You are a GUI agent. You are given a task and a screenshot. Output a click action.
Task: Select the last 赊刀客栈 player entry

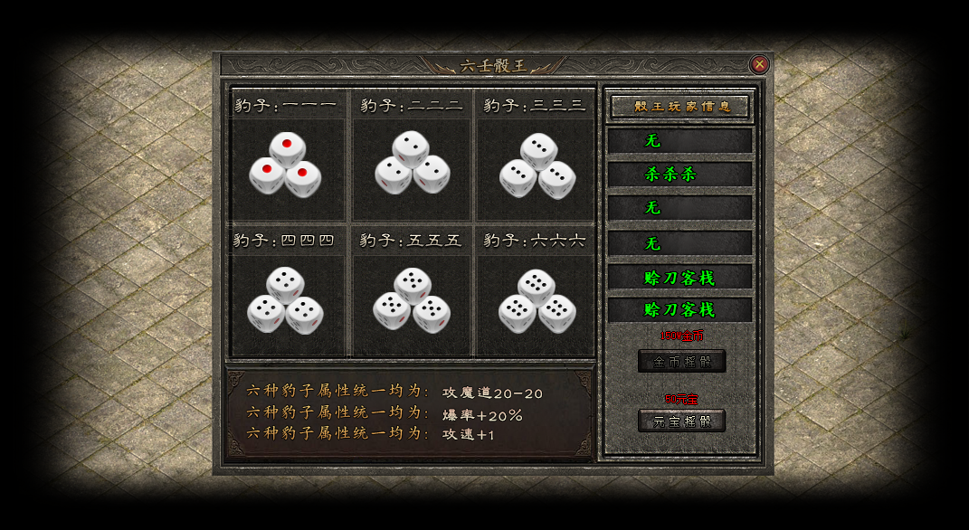coord(679,309)
